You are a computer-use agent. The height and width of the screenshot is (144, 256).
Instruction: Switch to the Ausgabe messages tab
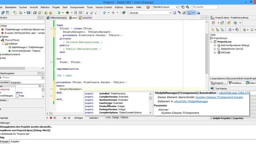15,142
